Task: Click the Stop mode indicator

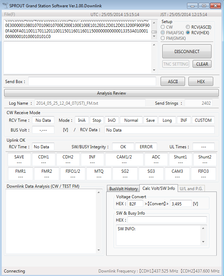Action: (97, 120)
